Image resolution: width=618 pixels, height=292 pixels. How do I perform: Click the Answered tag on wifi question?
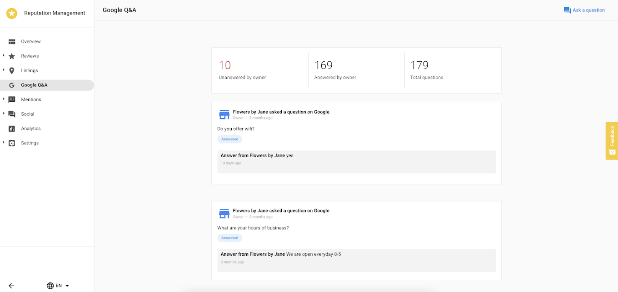pyautogui.click(x=230, y=139)
